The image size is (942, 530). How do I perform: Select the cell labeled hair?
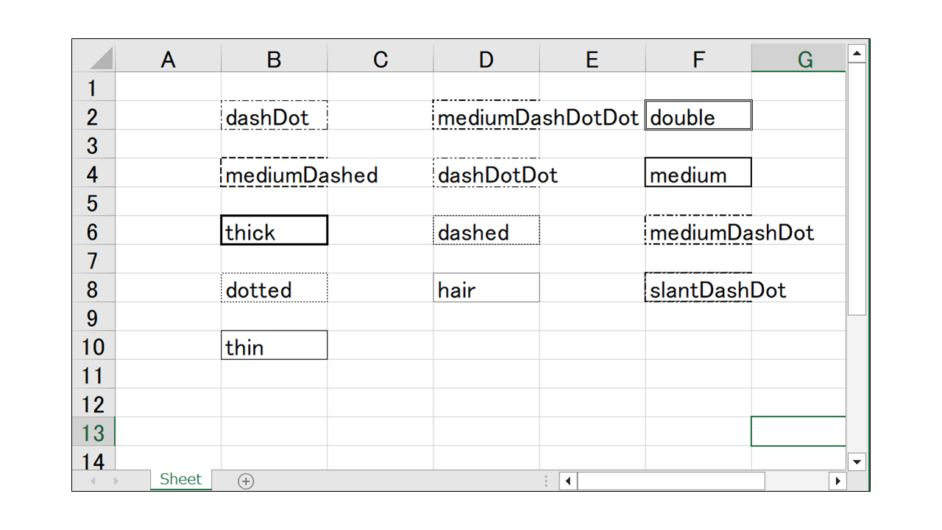pyautogui.click(x=486, y=288)
